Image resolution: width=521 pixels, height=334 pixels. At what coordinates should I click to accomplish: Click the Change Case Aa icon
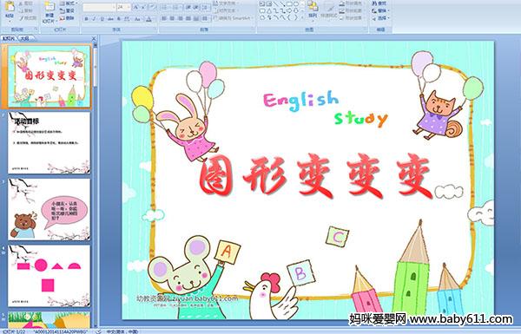(x=137, y=19)
